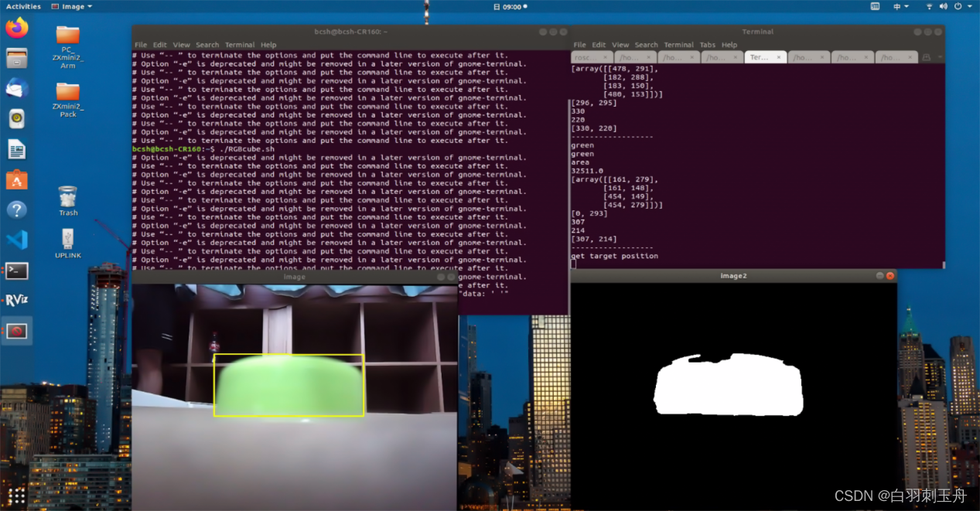Open Rhythmbox music player in the dock
Viewport: 980px width, 511px height.
tap(16, 118)
